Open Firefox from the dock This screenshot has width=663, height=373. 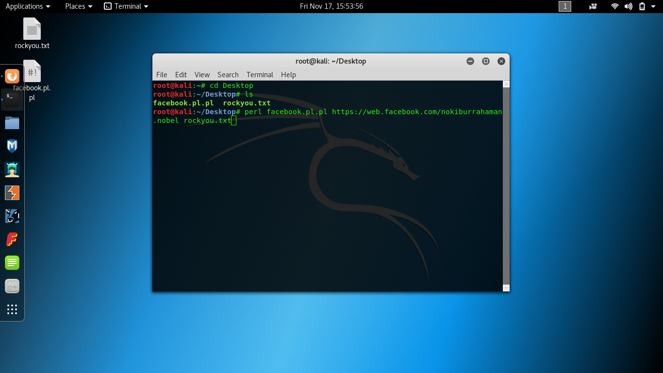12,76
